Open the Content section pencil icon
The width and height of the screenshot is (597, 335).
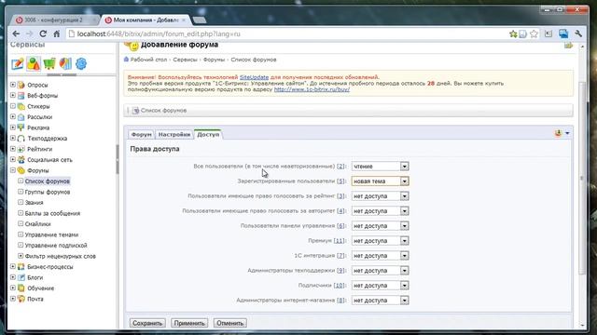click(18, 64)
